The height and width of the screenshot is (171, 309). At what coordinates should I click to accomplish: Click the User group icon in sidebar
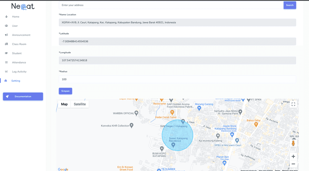6,26
